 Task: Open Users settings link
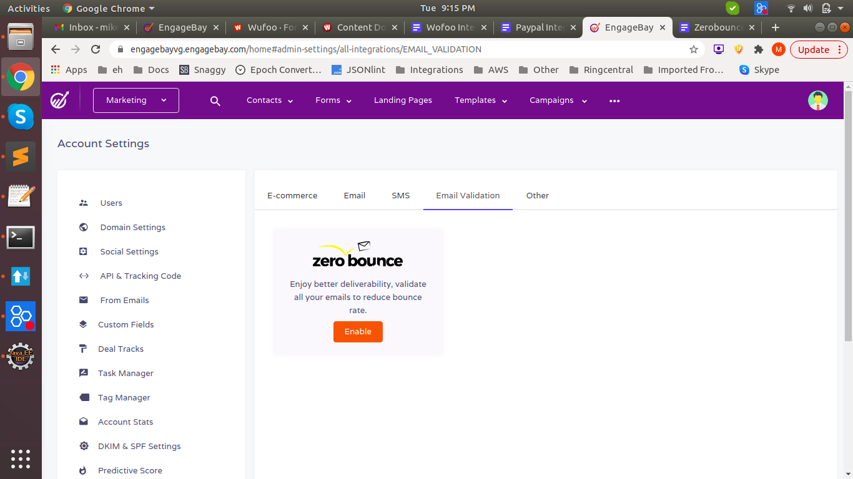pos(111,203)
